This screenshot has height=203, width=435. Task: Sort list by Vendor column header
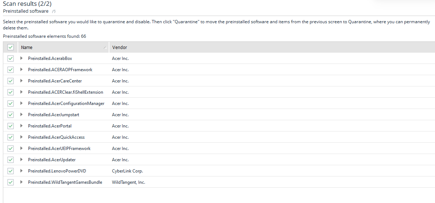120,48
